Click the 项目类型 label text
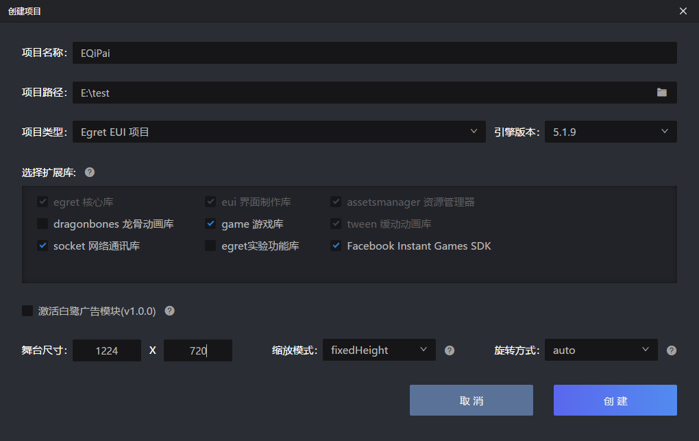Image resolution: width=699 pixels, height=441 pixels. pyautogui.click(x=45, y=132)
